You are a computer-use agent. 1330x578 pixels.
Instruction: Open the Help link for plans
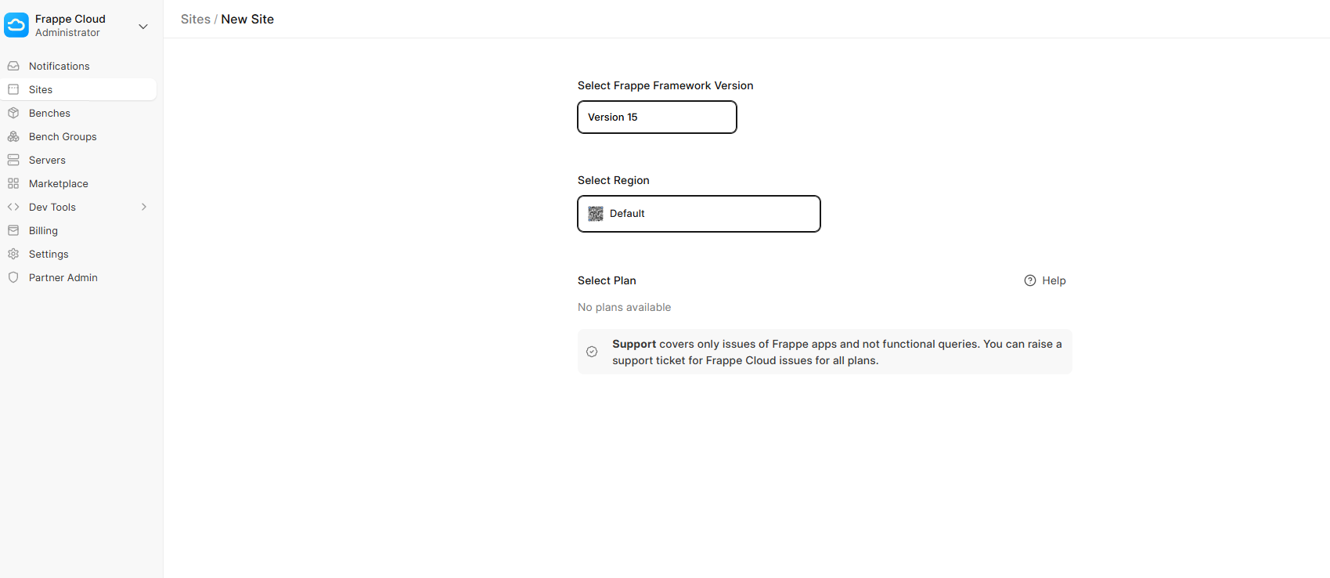coord(1045,280)
